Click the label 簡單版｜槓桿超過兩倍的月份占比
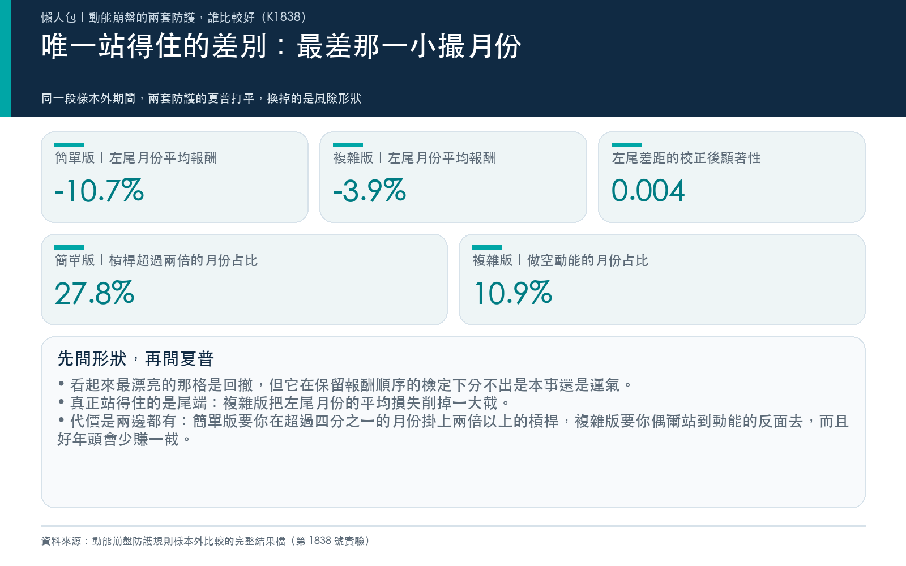Viewport: 906px width, 566px height. tap(156, 260)
